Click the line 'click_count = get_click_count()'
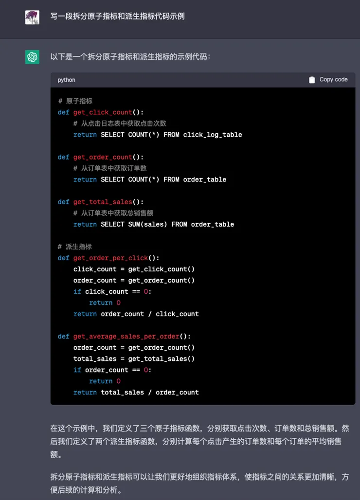This screenshot has width=360, height=500. pyautogui.click(x=134, y=269)
